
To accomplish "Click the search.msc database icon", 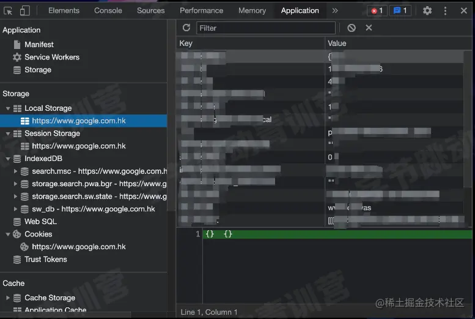I will 24,171.
